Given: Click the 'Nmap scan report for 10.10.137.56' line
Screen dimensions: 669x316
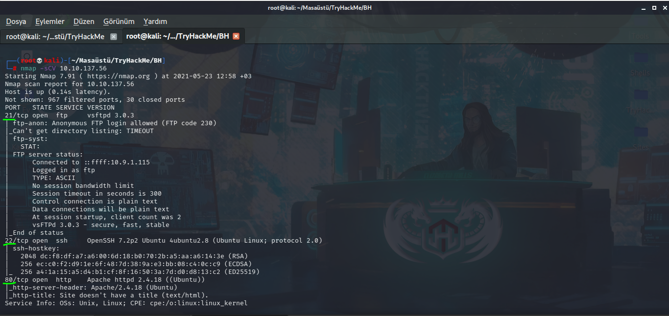Looking at the screenshot, I should click(x=70, y=84).
